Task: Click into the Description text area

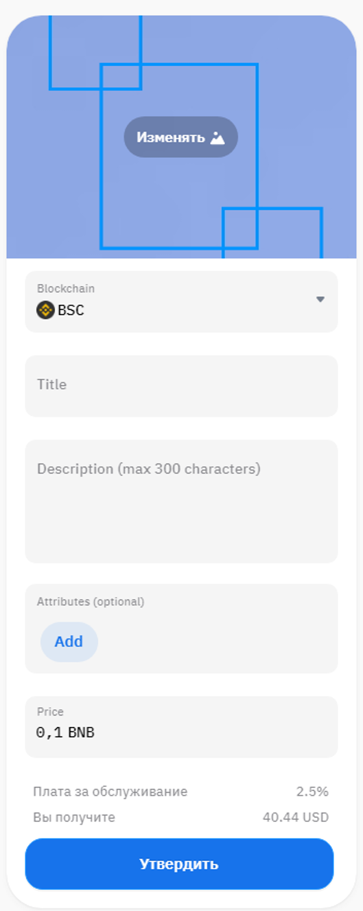Action: tap(181, 501)
